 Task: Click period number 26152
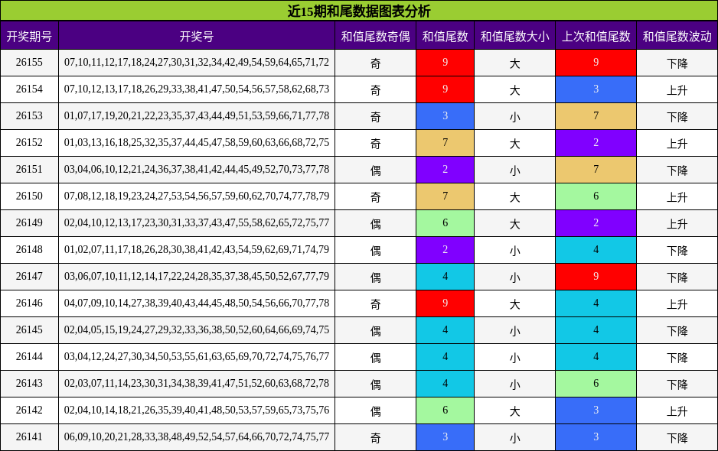[x=29, y=143]
